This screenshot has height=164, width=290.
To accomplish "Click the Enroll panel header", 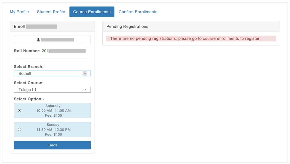I will (x=52, y=26).
